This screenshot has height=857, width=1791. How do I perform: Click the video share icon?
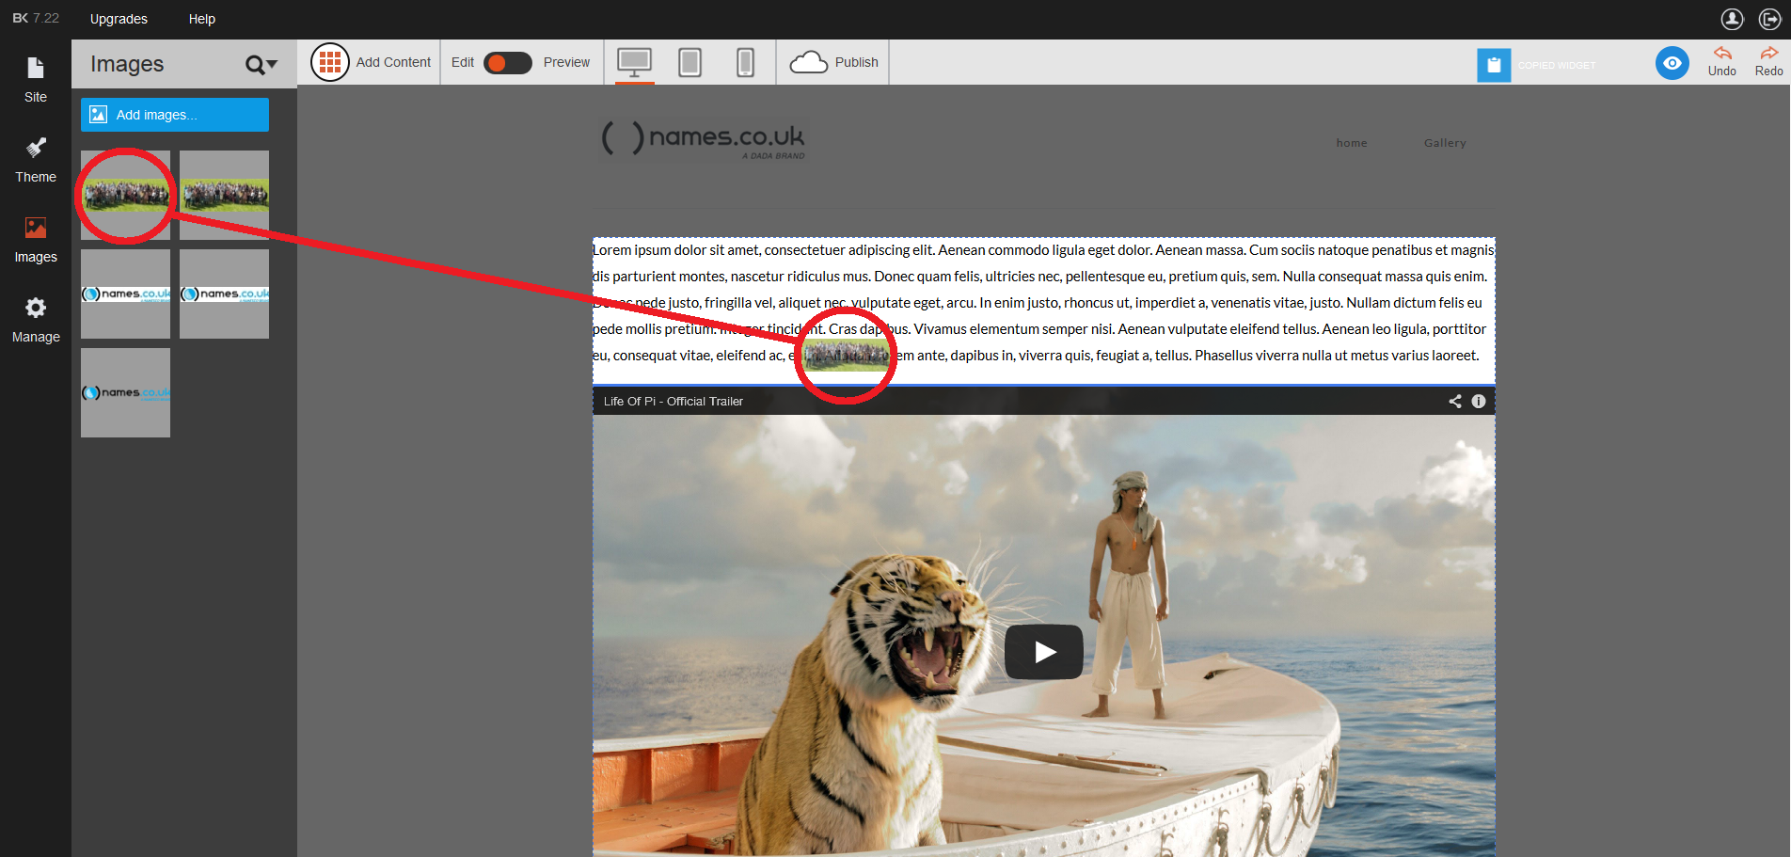click(1455, 401)
